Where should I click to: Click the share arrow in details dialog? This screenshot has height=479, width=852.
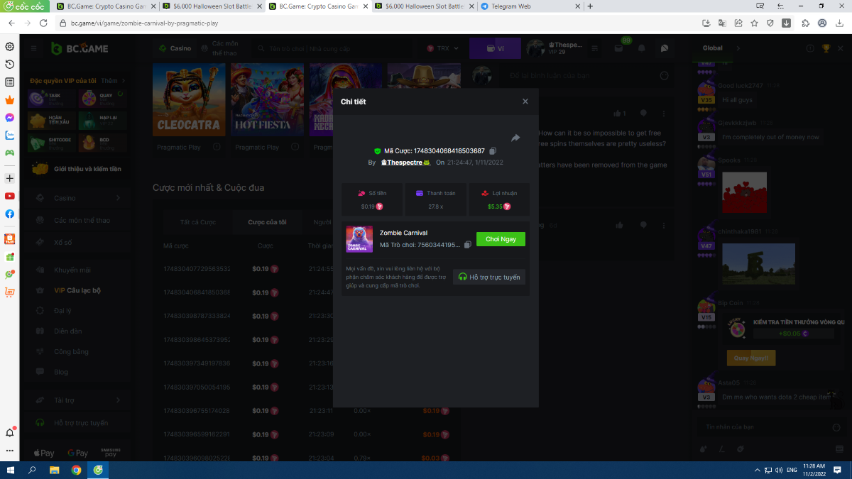coord(515,138)
